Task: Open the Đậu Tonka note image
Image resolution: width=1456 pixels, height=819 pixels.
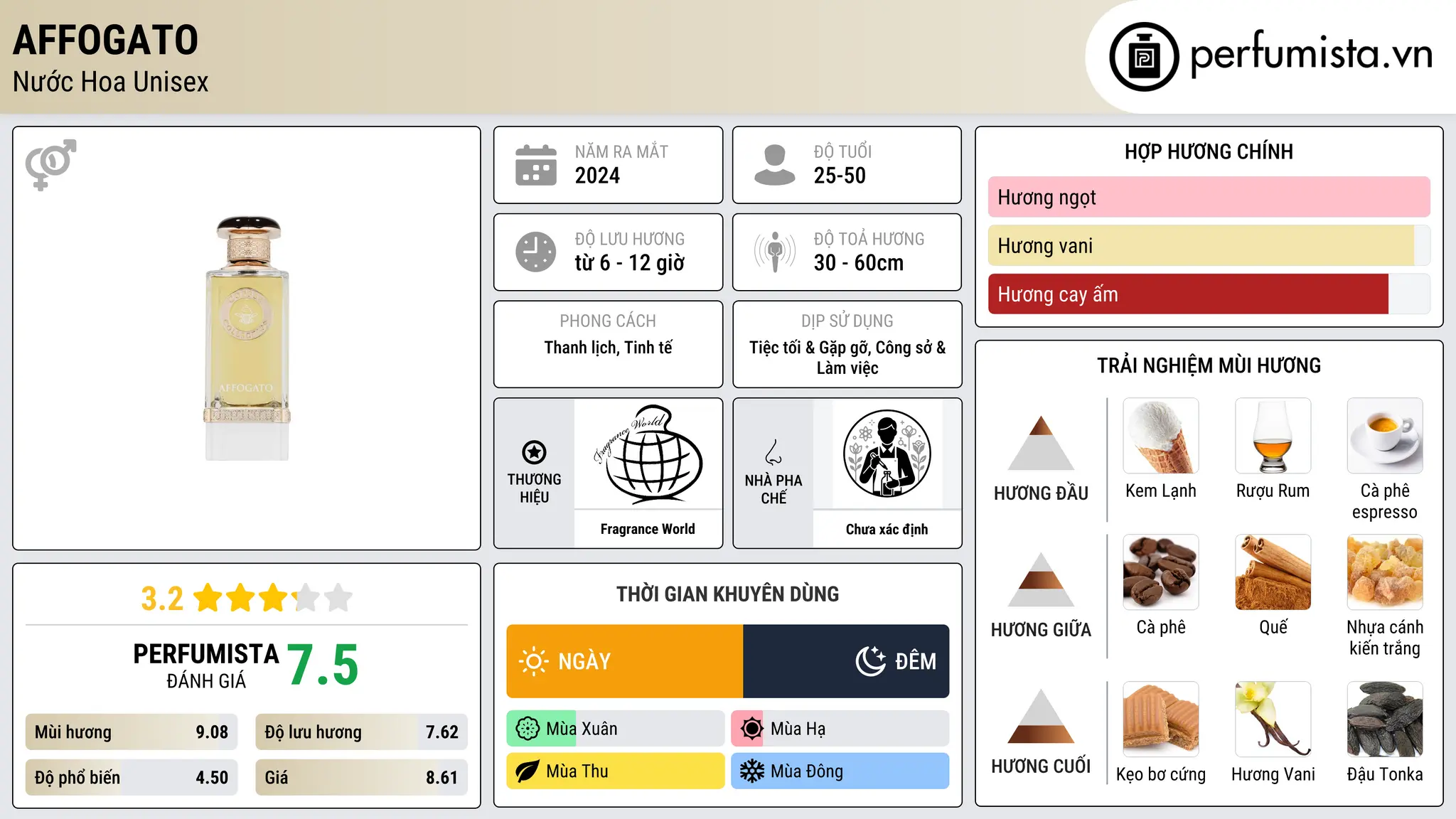Action: click(x=1385, y=719)
